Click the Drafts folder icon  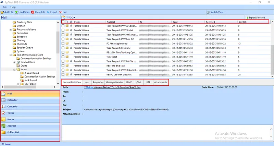pyautogui.click(x=18, y=66)
